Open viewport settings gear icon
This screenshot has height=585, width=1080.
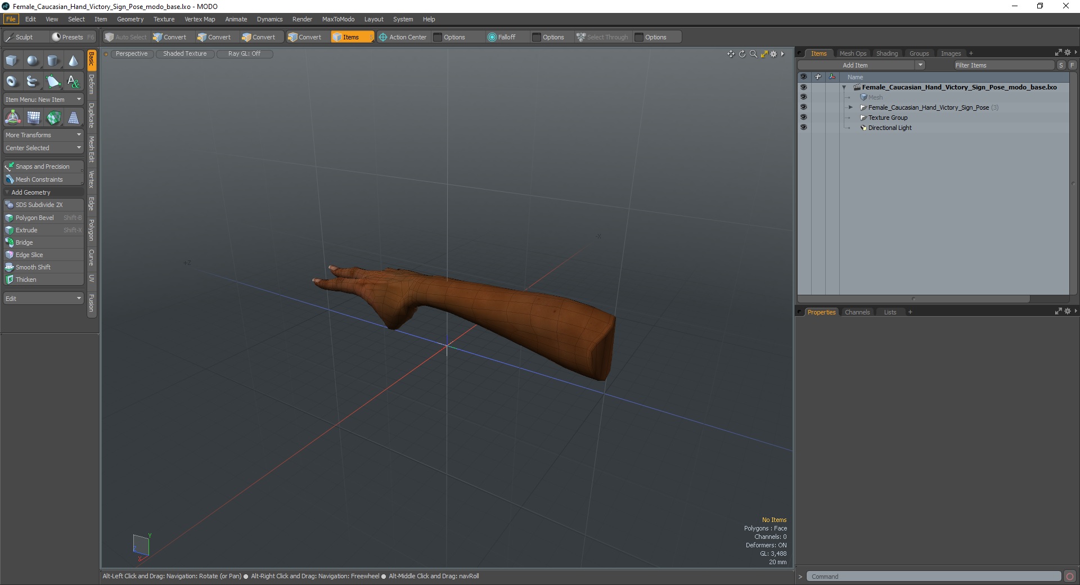point(773,54)
